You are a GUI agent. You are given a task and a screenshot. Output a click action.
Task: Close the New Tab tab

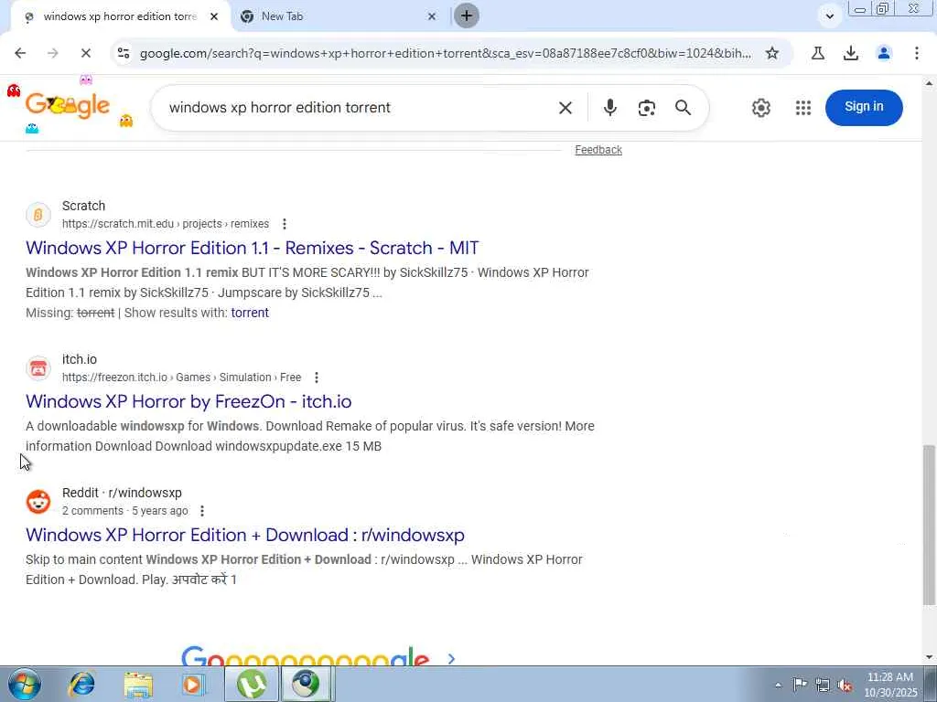point(432,16)
